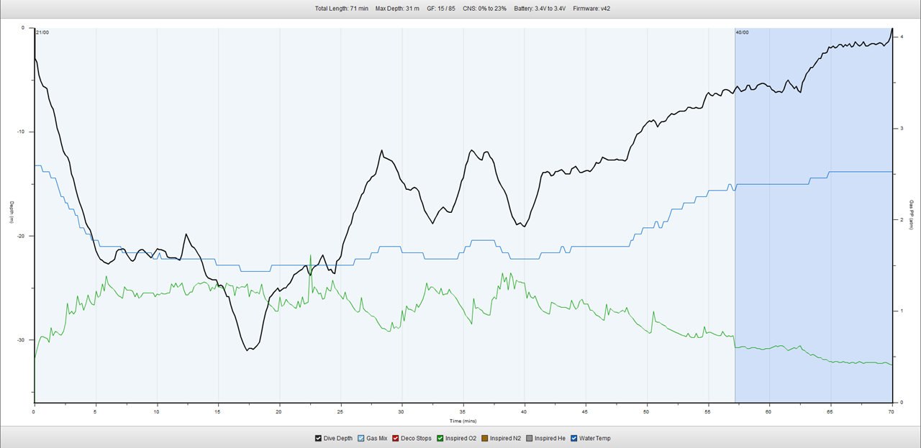Hide the Inspired O2 graph line
The height and width of the screenshot is (448, 921).
441,438
